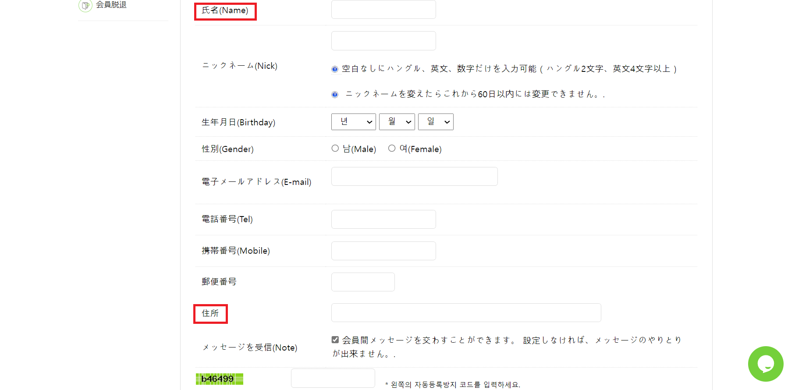This screenshot has height=390, width=795.
Task: Click the 住所 address input field
Action: 466,312
